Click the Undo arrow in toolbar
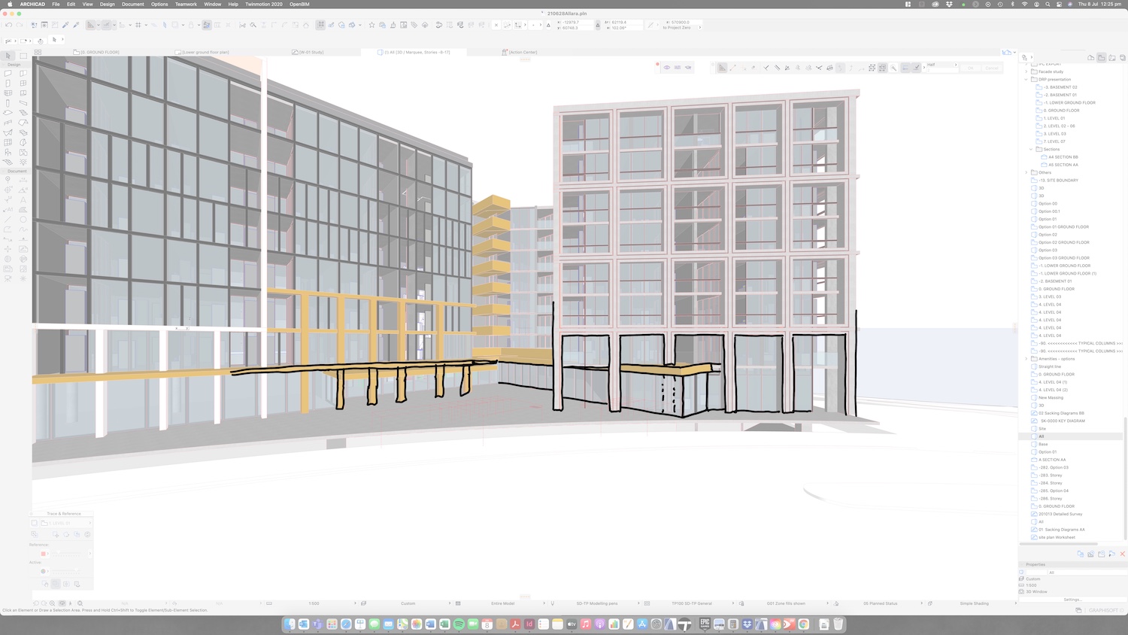The height and width of the screenshot is (635, 1128). point(8,25)
